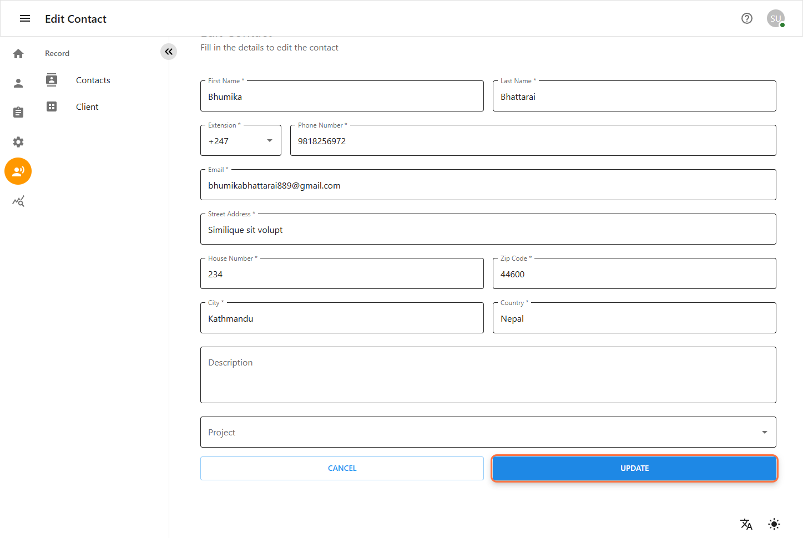Toggle the light/dark theme sun icon
Image resolution: width=803 pixels, height=538 pixels.
(774, 524)
